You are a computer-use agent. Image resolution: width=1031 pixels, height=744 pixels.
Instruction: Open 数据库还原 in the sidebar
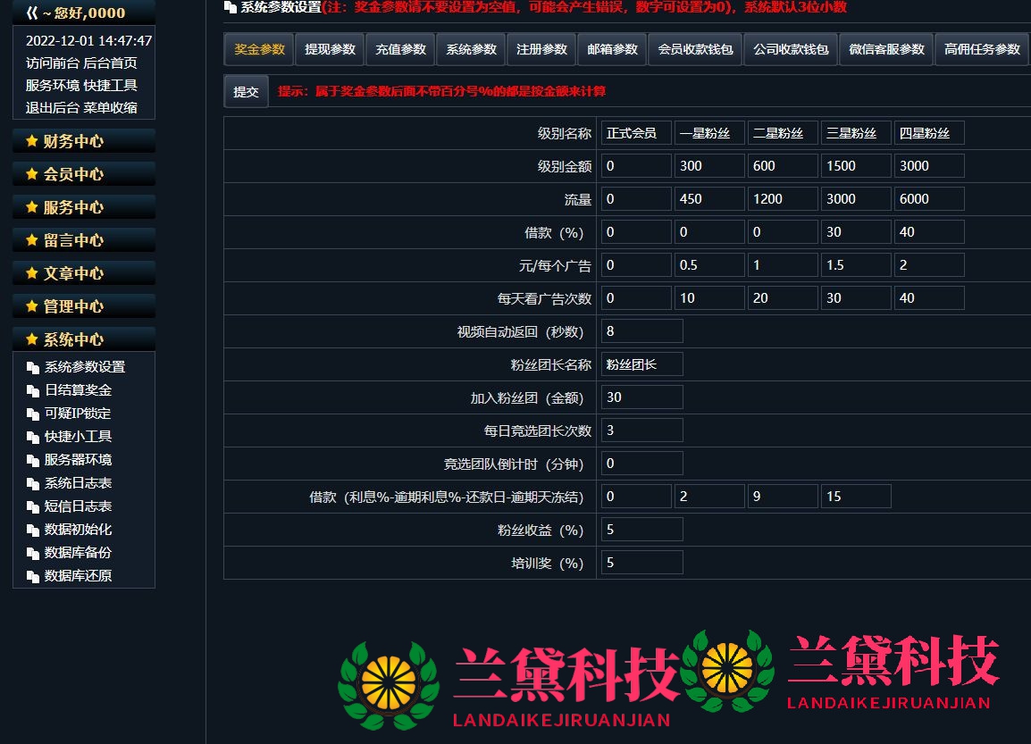click(78, 576)
